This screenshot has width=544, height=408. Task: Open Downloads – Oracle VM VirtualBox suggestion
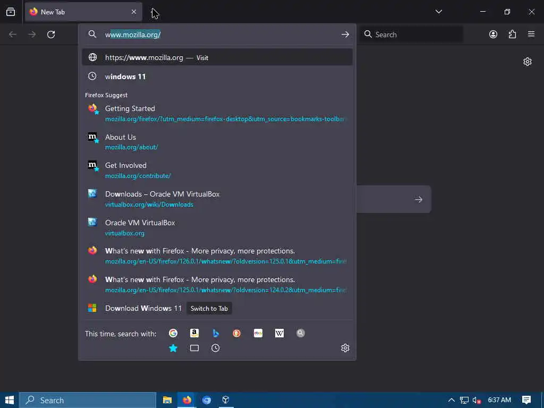[x=217, y=199]
